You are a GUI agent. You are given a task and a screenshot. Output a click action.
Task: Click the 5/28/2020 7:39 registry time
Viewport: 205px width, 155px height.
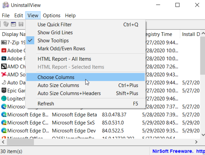click(x=160, y=115)
